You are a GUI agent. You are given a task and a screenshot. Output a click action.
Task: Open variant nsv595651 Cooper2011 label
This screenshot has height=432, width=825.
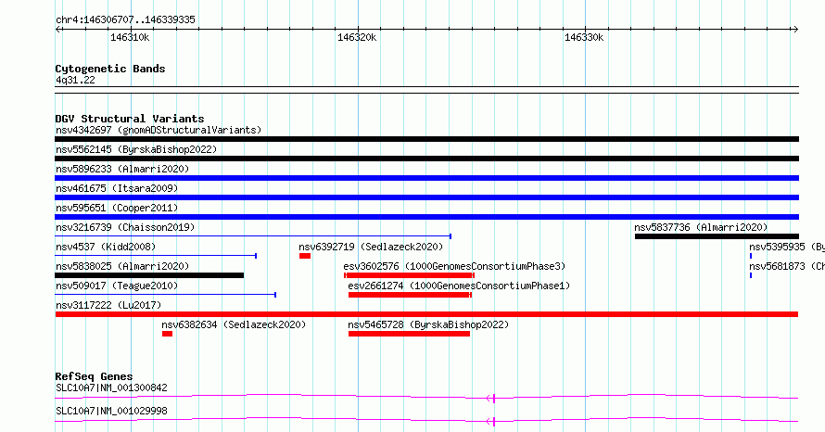[x=117, y=208]
